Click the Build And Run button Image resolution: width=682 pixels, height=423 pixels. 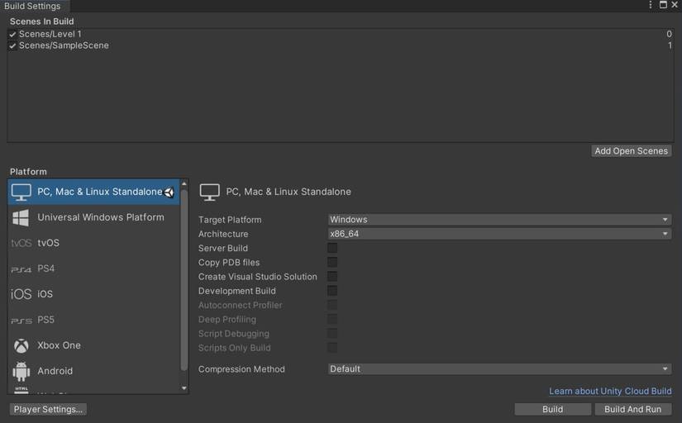coord(632,409)
